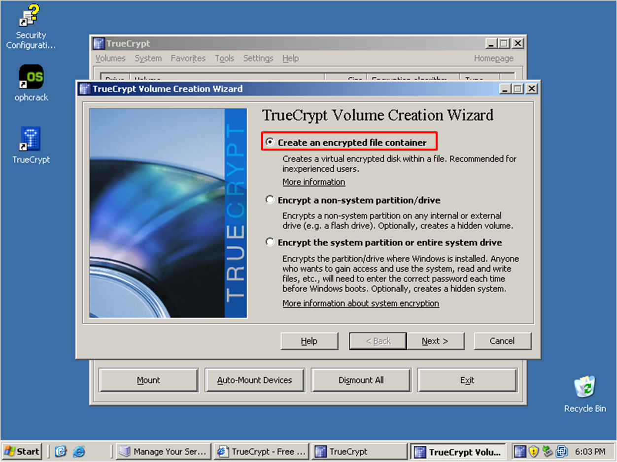Screen dimensions: 617x462
Task: Click the TrueCrypt disc artwork image
Action: [168, 213]
